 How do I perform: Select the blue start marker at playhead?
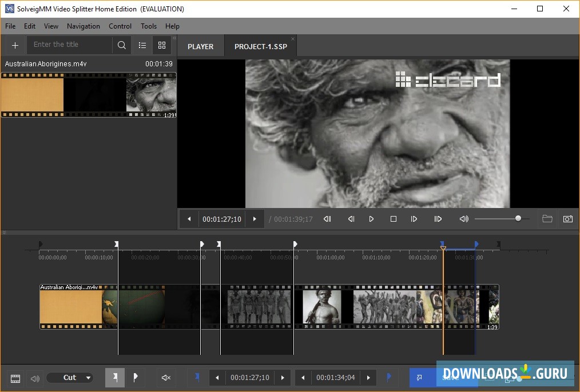pyautogui.click(x=442, y=244)
